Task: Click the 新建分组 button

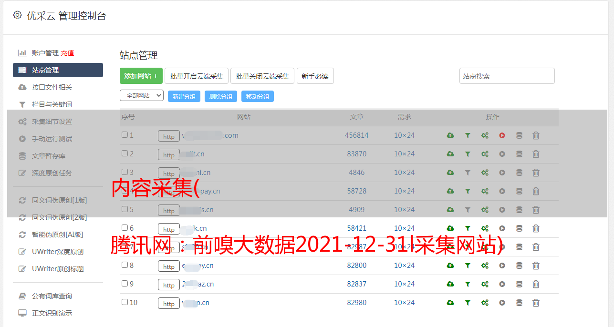Action: pyautogui.click(x=184, y=96)
